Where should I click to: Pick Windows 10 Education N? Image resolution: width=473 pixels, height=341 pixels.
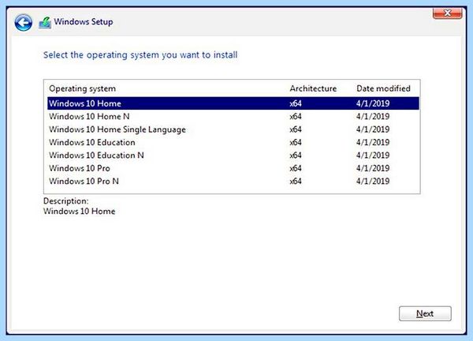233,156
